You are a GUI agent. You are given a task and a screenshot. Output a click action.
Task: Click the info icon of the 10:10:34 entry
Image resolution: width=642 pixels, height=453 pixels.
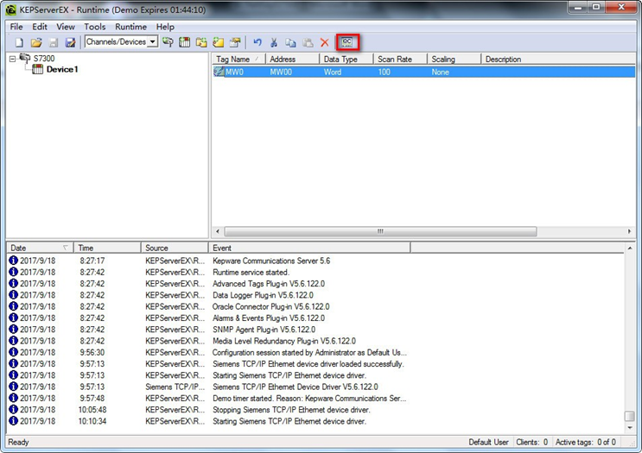coord(13,421)
